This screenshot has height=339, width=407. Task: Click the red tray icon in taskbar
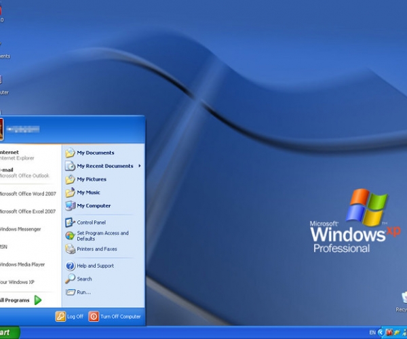[x=389, y=332]
